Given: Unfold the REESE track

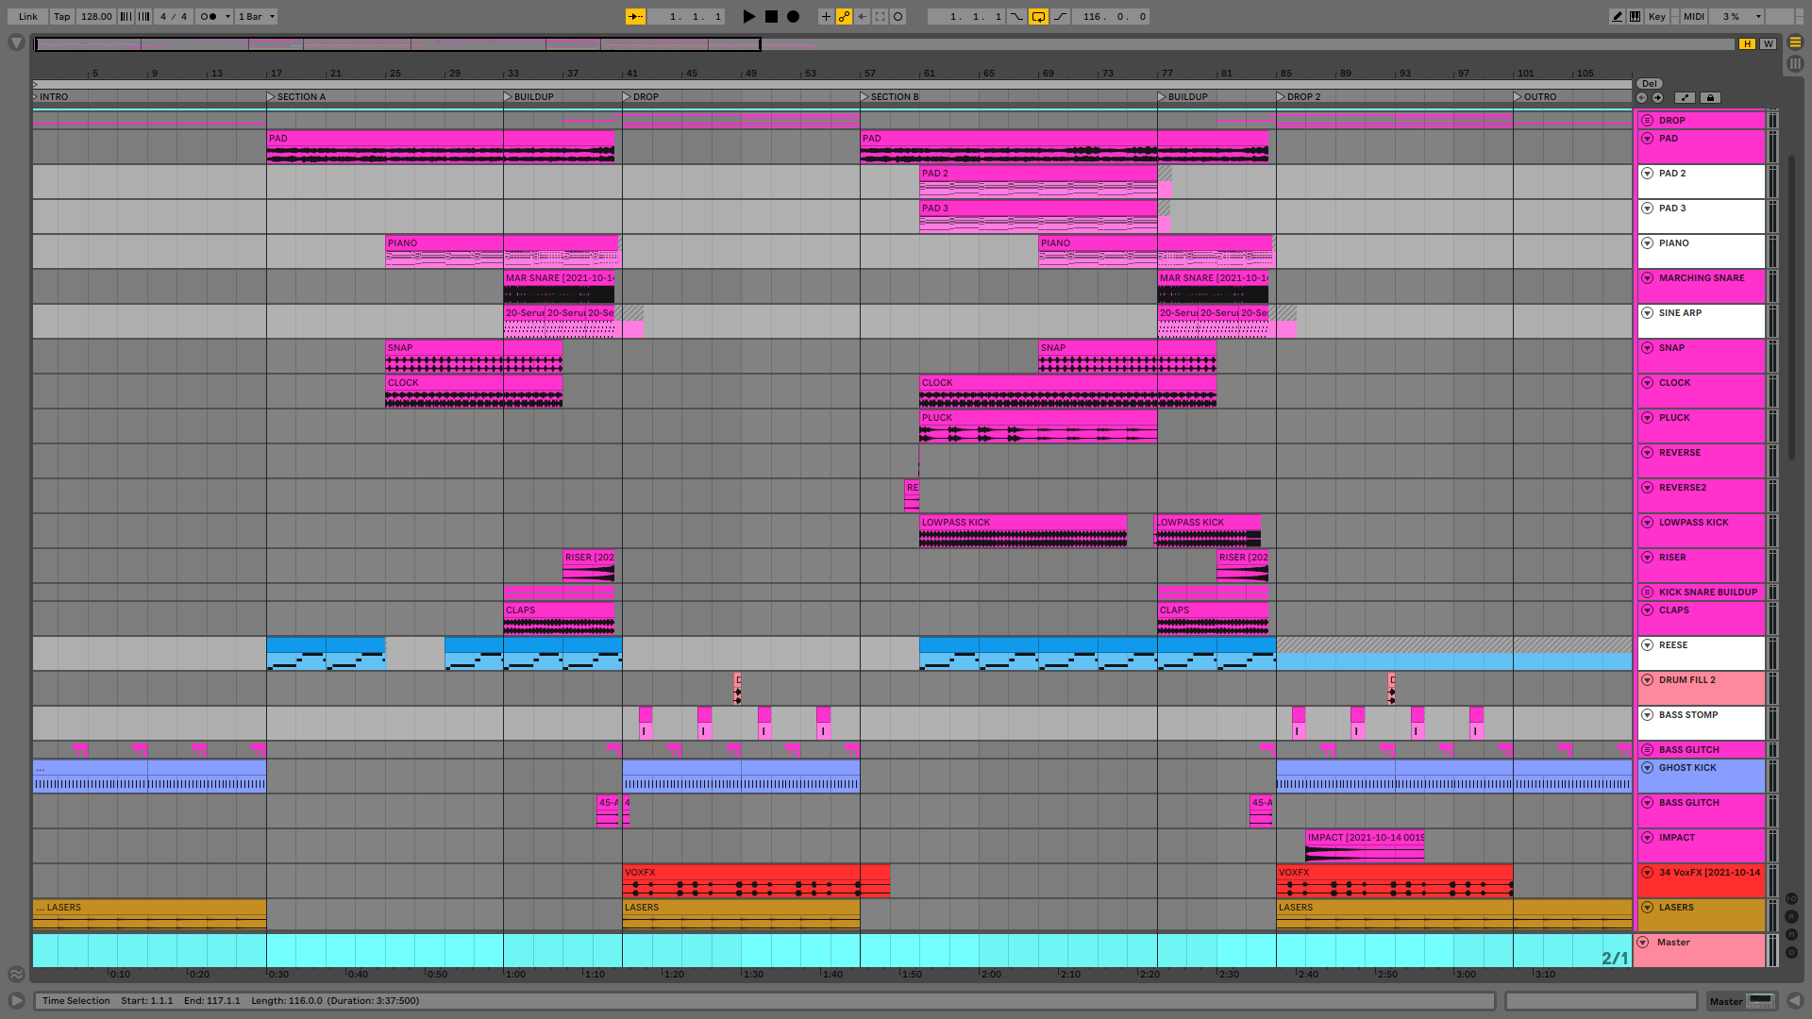Looking at the screenshot, I should pos(1647,644).
